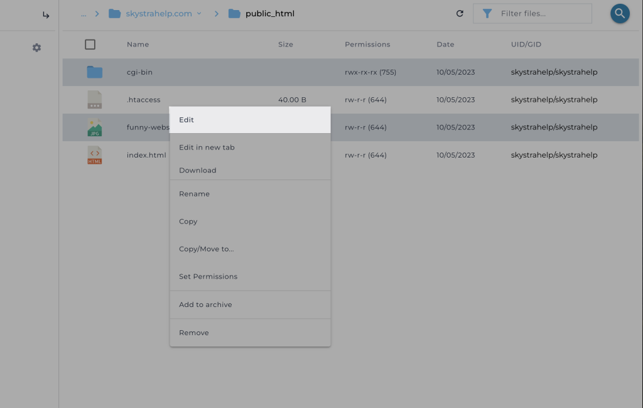Sort files by Name column header
The width and height of the screenshot is (643, 408).
pyautogui.click(x=138, y=45)
